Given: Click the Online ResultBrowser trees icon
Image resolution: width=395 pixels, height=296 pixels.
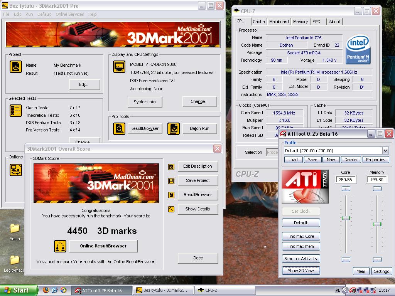Looking at the screenshot, I should pyautogui.click(x=60, y=246).
